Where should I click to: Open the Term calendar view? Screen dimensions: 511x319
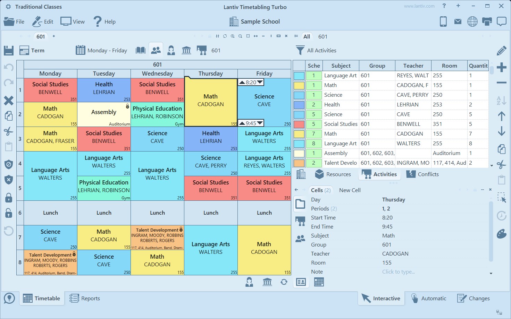[32, 50]
